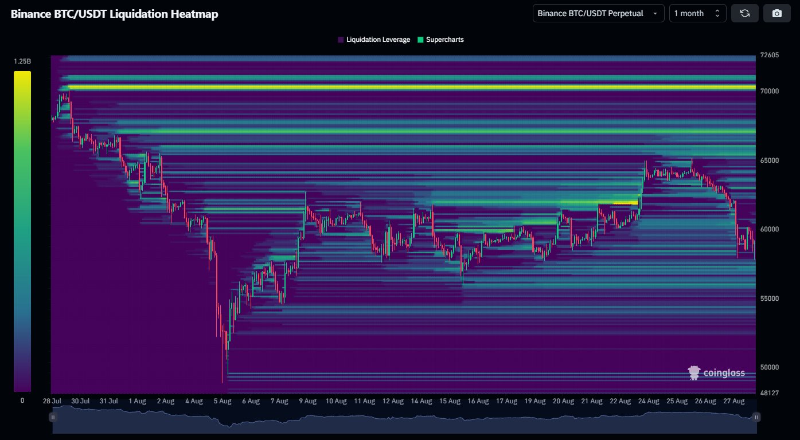Click the left handle of time range slider

tap(53, 418)
